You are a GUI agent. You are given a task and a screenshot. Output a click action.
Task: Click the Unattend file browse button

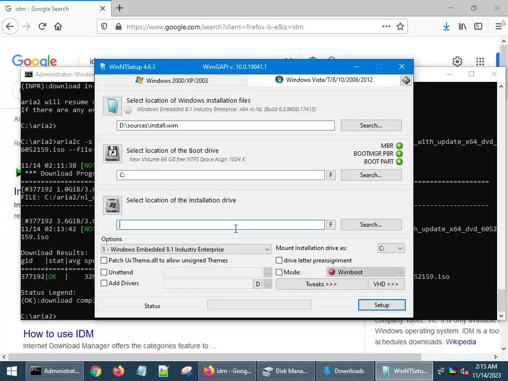coord(267,273)
